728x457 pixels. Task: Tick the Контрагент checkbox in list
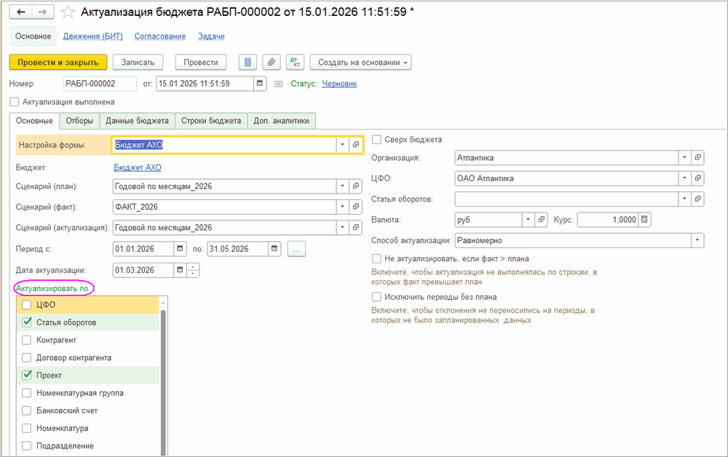[x=28, y=340]
